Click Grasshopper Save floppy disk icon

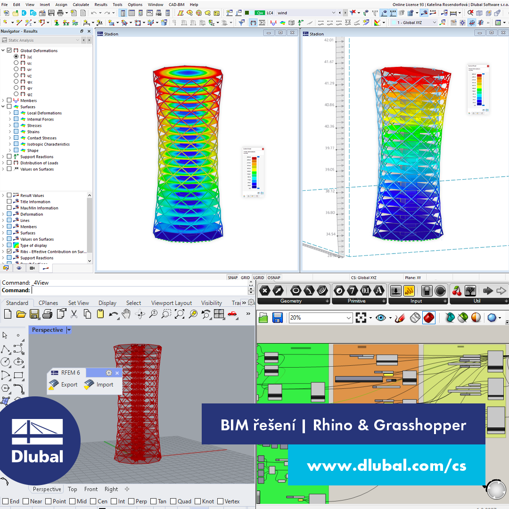pos(278,318)
